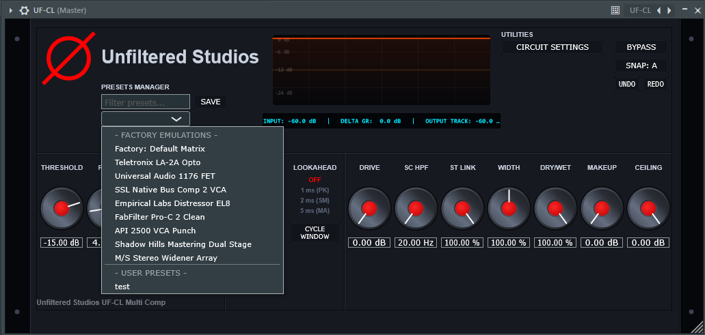Click the -15.00 dB threshold value box
705x335 pixels.
pos(62,243)
